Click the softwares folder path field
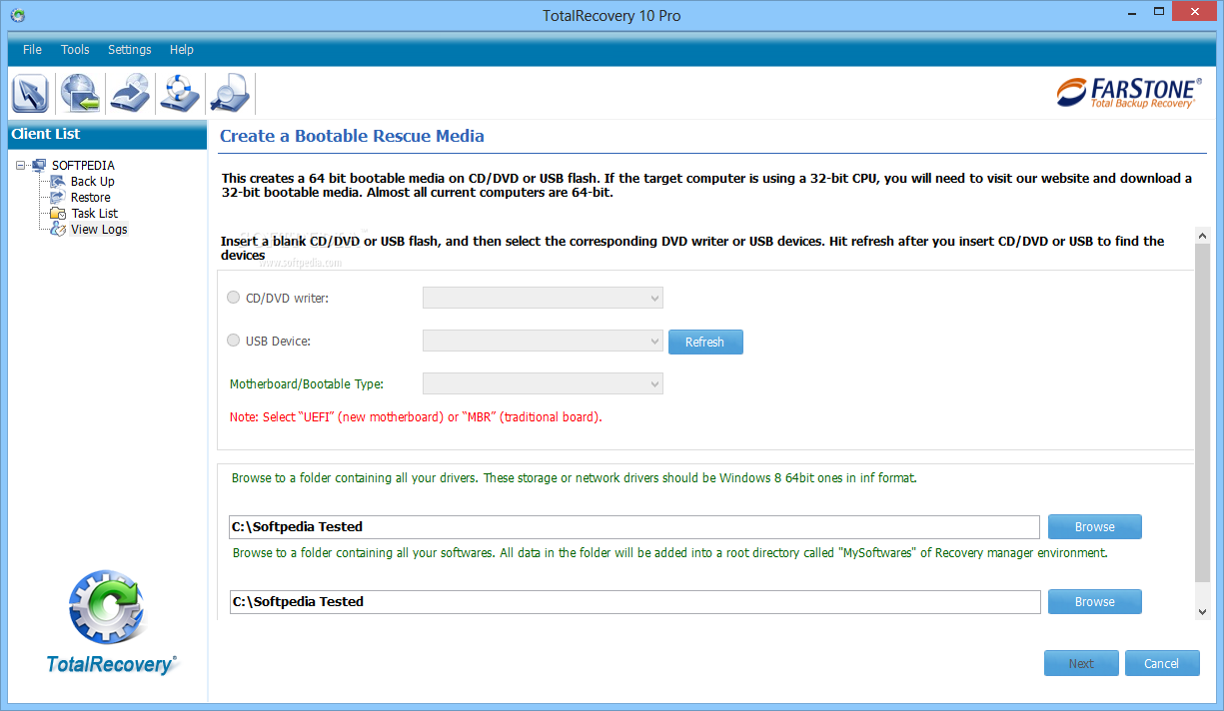 tap(634, 601)
